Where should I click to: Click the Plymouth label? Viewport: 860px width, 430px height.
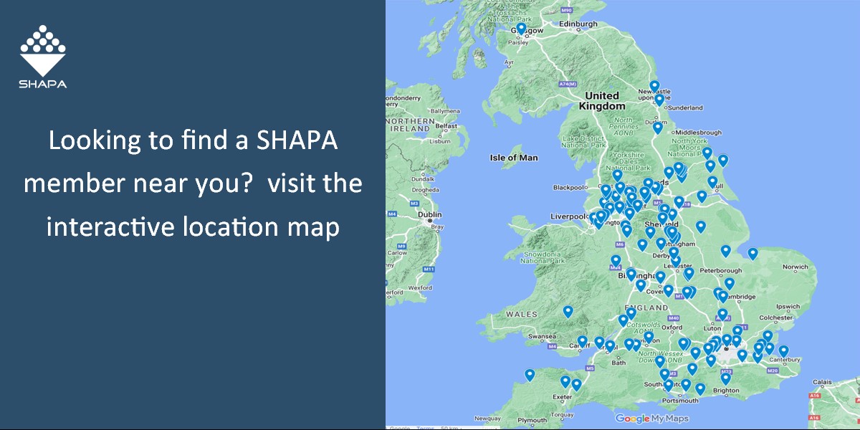coord(532,421)
